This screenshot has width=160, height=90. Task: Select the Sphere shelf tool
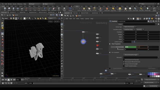pyautogui.click(x=9, y=9)
